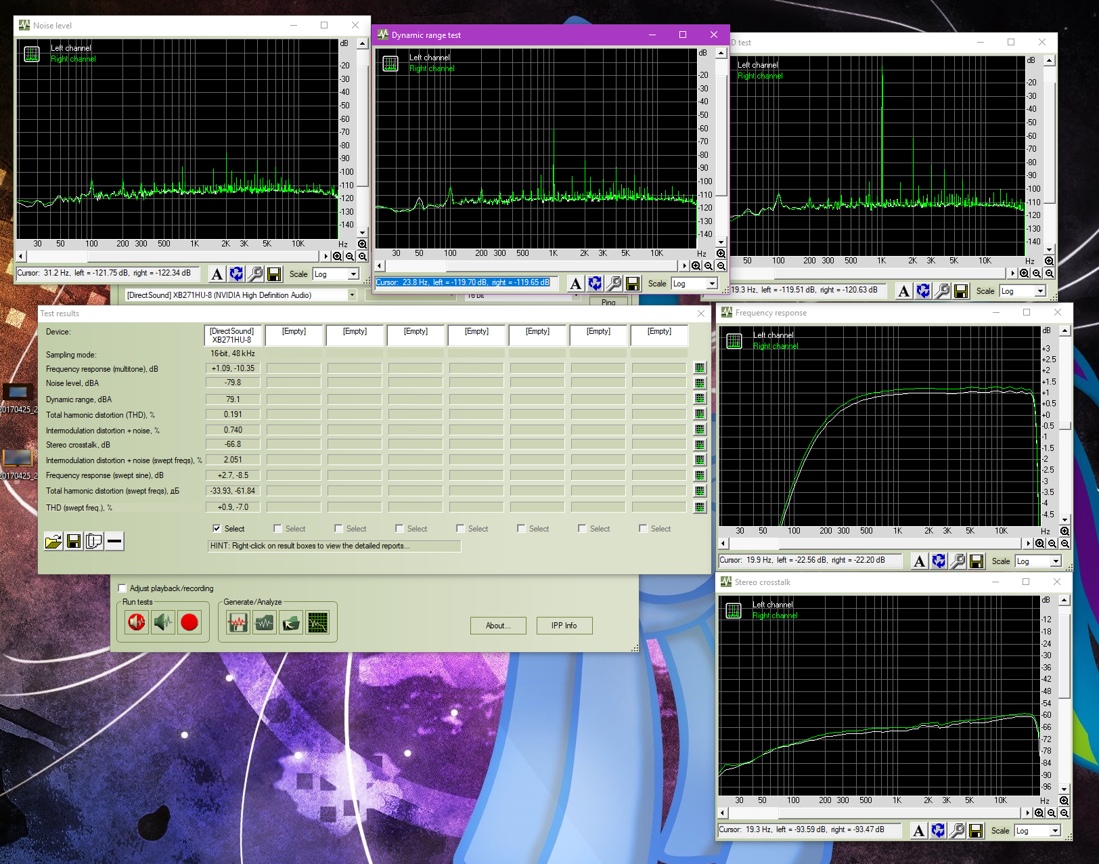Click the scroll-up arrow in Noise level vertical scrollbar

tap(363, 43)
